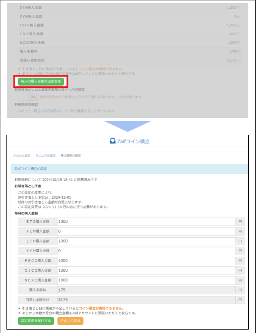
Task: Click the 毎月の購入金額 heading in form
Action: coord(26,213)
